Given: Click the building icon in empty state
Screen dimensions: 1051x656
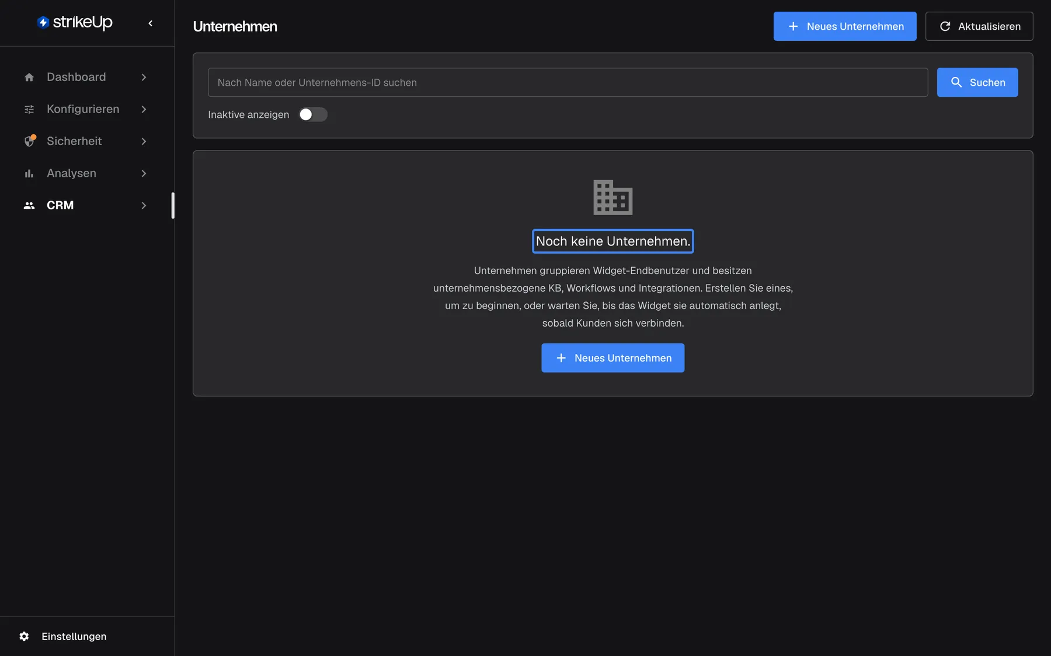Looking at the screenshot, I should (x=612, y=197).
